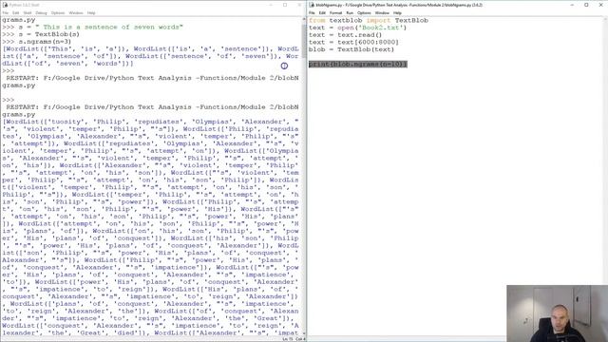The width and height of the screenshot is (608, 342).
Task: Open Help menu in blobNgrams.py editor
Action: (x=397, y=12)
